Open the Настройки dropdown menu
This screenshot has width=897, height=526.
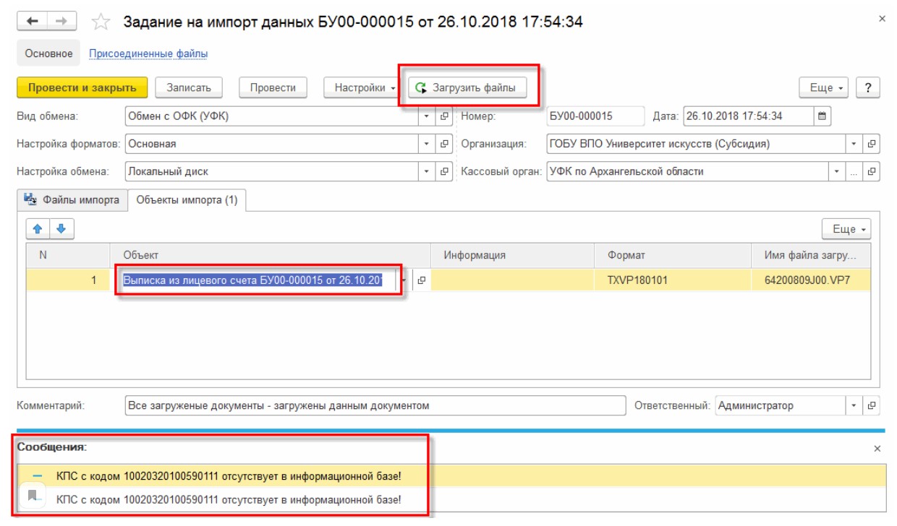click(x=364, y=87)
